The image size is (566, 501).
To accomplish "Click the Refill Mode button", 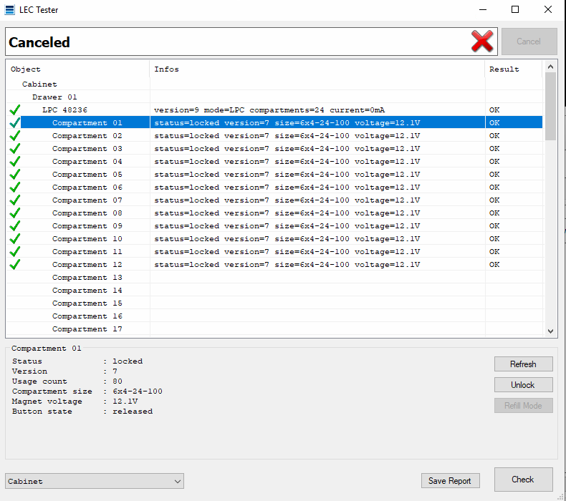I will click(524, 406).
